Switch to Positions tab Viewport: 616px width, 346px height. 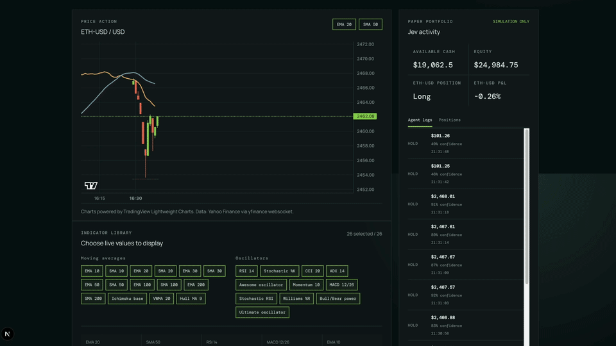point(450,120)
